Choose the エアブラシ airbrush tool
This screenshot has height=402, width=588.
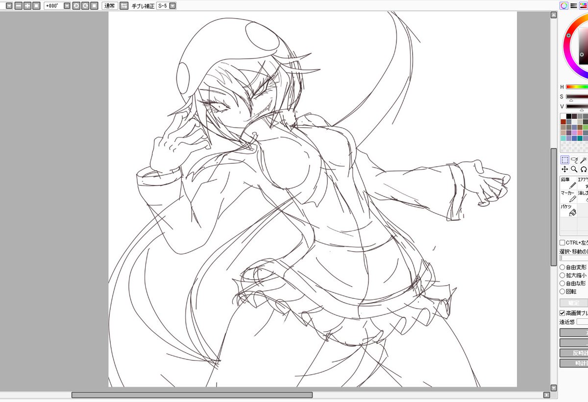tap(583, 183)
